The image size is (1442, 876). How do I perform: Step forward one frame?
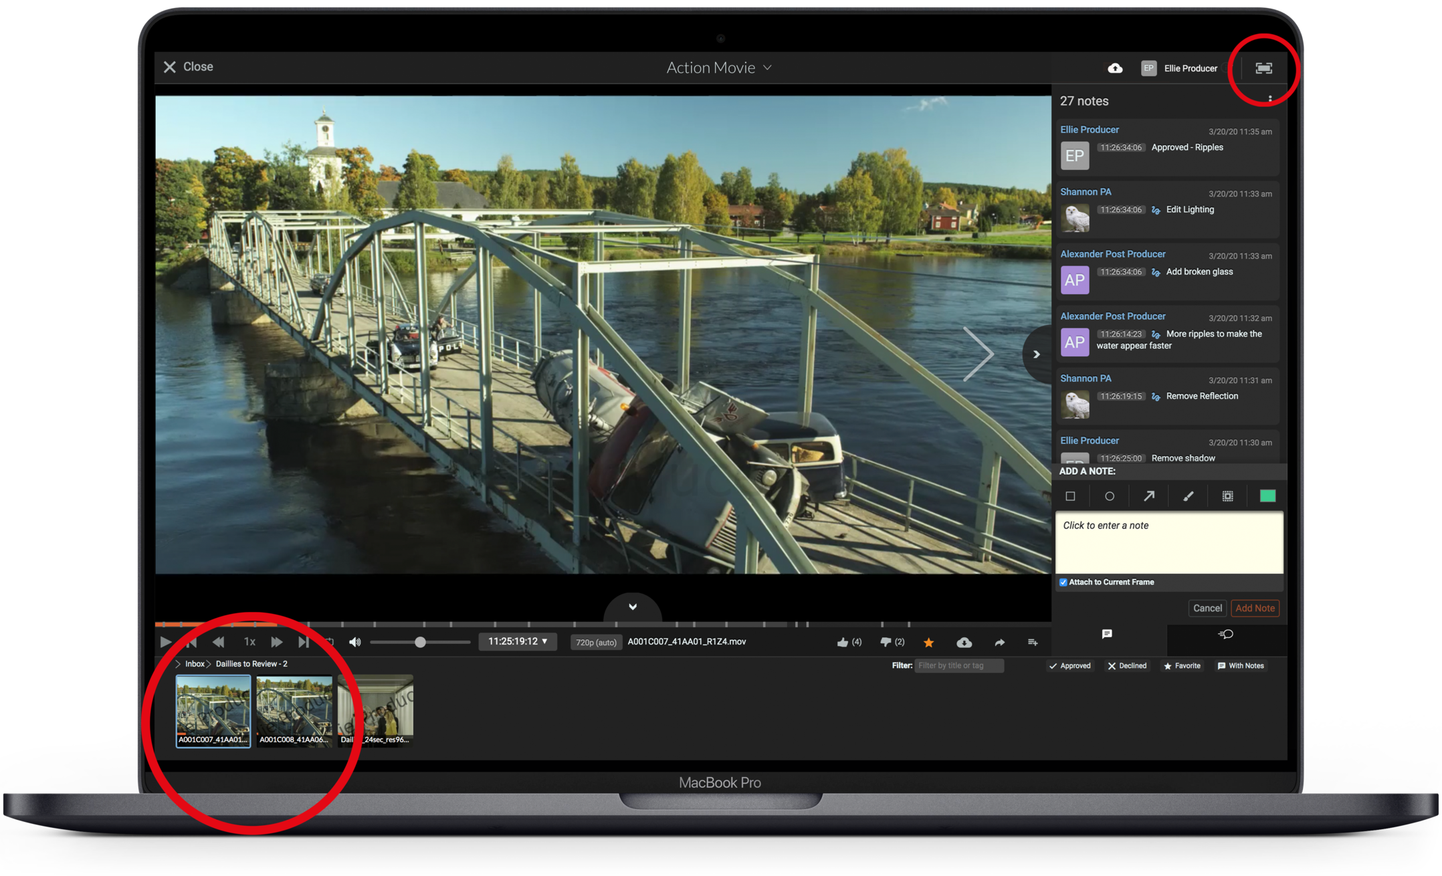click(304, 642)
